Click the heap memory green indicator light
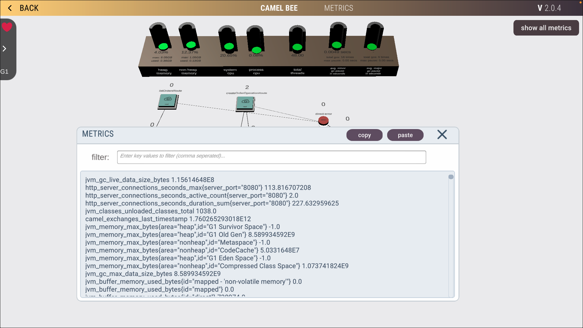 pos(163,46)
